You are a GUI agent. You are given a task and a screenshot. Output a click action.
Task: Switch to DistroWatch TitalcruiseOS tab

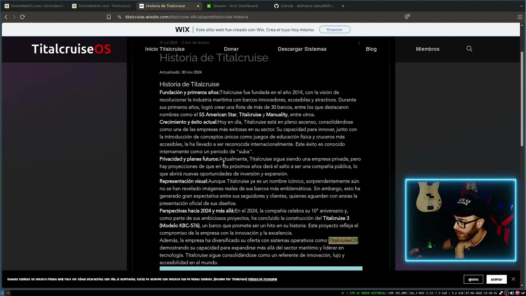[101, 6]
